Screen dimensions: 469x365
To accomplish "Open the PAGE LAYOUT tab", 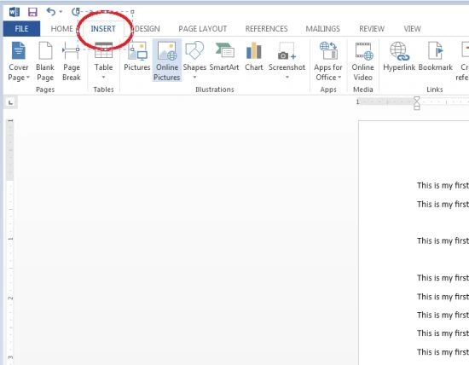I will (x=202, y=29).
